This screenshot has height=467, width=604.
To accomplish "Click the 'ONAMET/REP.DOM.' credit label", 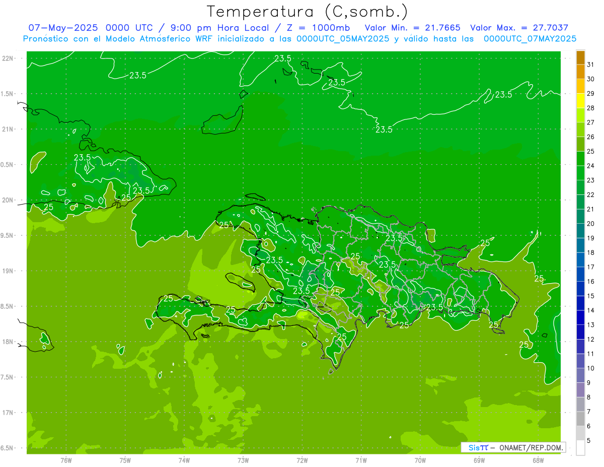I will (531, 447).
